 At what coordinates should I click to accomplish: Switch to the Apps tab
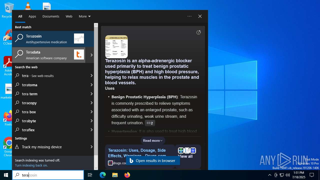tap(32, 16)
